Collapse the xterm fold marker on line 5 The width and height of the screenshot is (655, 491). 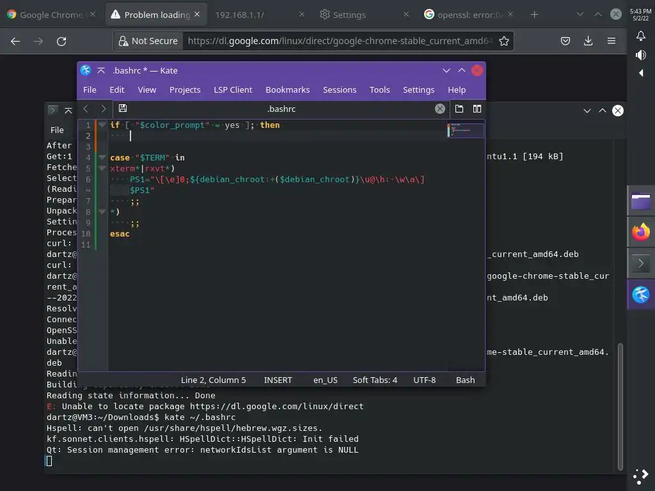pyautogui.click(x=102, y=168)
